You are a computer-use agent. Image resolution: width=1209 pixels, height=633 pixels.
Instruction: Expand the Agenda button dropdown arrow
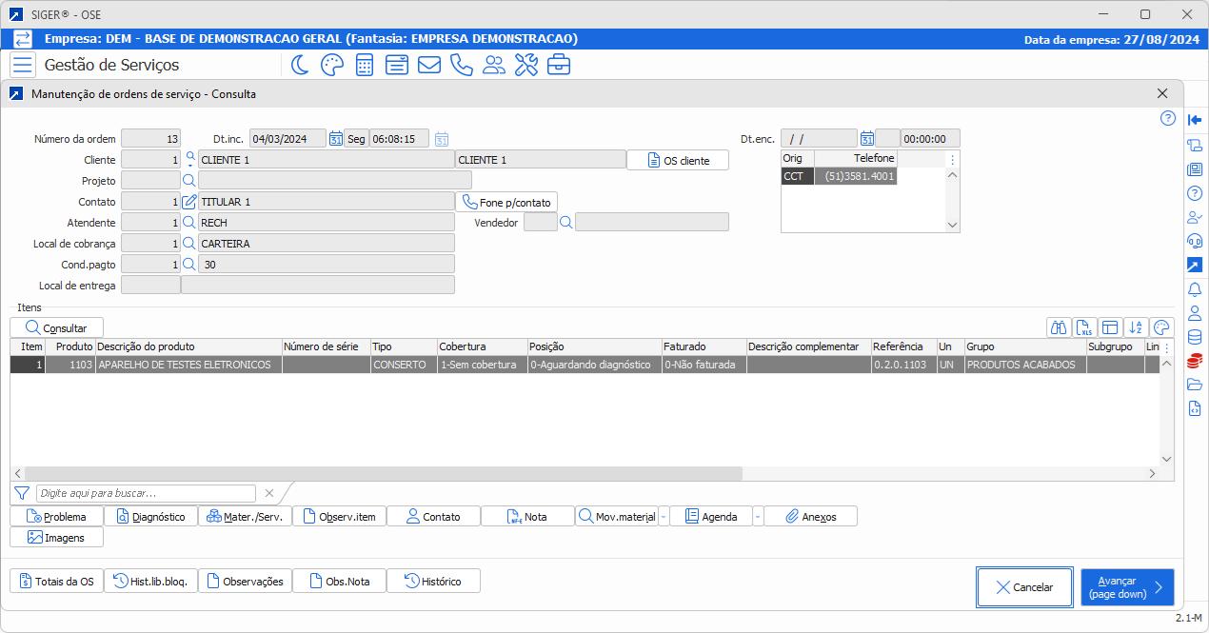[758, 517]
